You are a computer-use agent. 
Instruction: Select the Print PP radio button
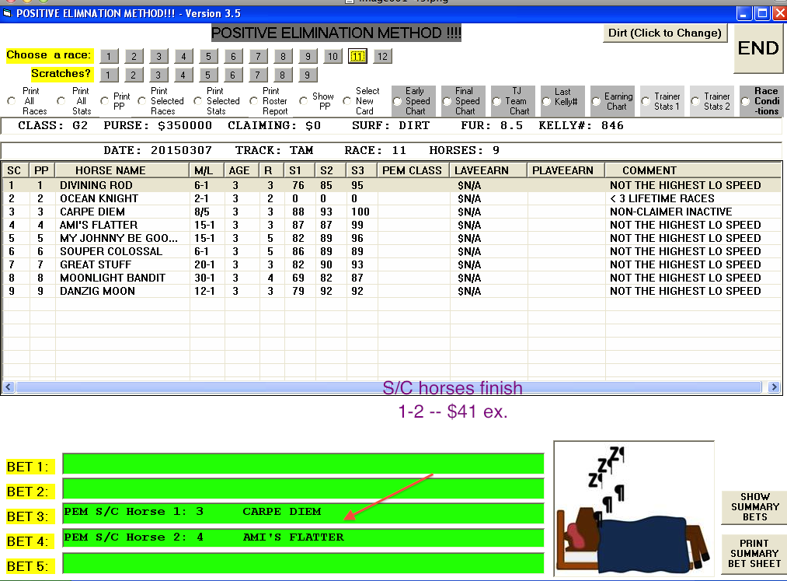click(104, 101)
